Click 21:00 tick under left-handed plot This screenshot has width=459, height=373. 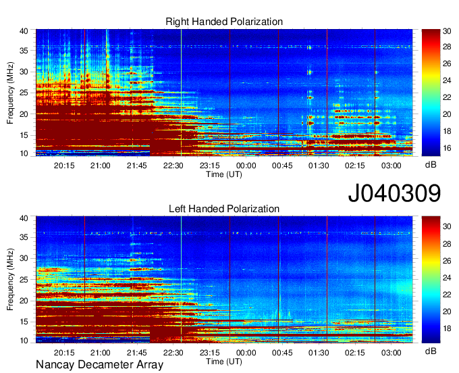point(101,353)
